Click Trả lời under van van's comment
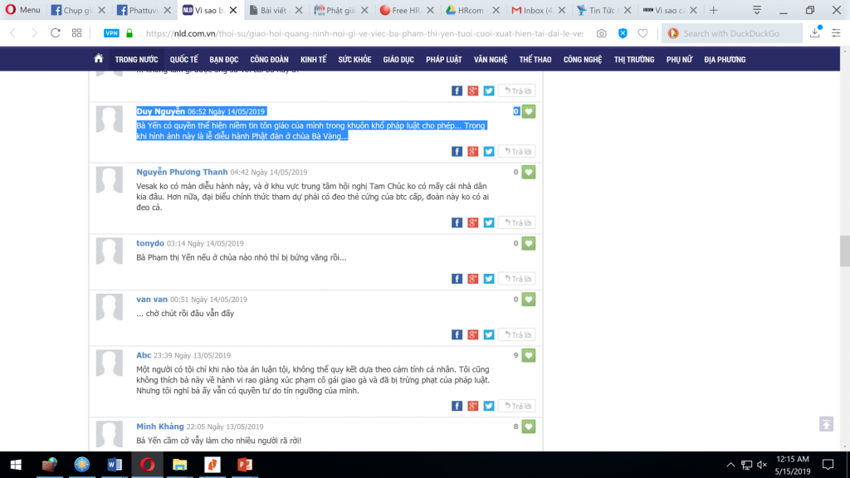The image size is (850, 478). tap(517, 334)
